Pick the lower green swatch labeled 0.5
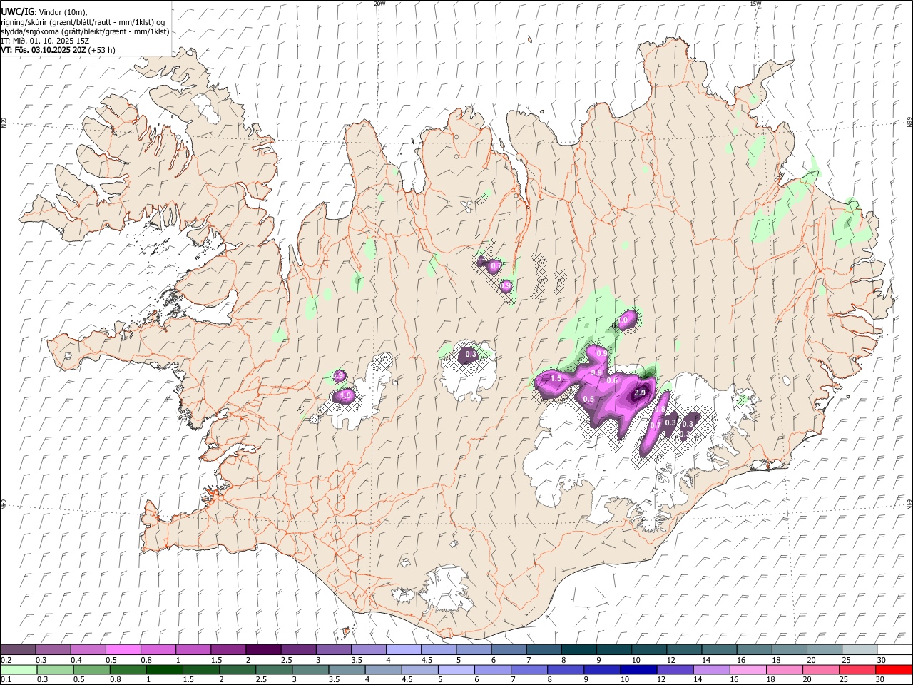The image size is (913, 685). [x=91, y=669]
